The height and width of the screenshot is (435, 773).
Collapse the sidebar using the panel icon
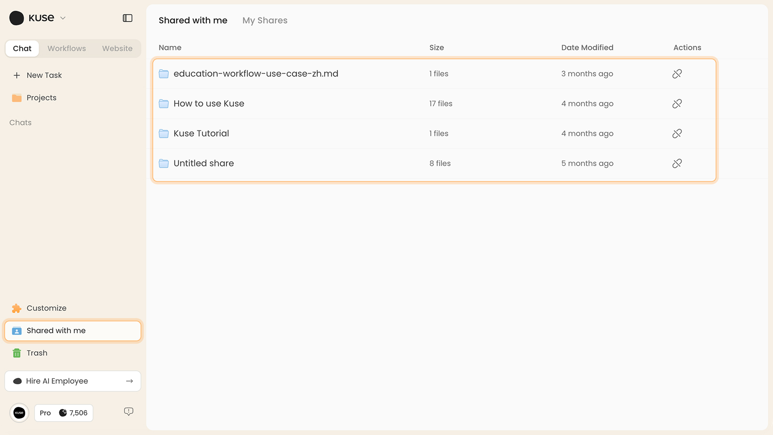(128, 18)
